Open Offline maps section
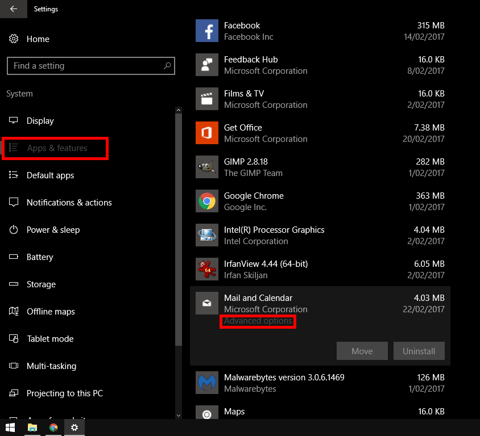This screenshot has width=480, height=436. coord(51,312)
